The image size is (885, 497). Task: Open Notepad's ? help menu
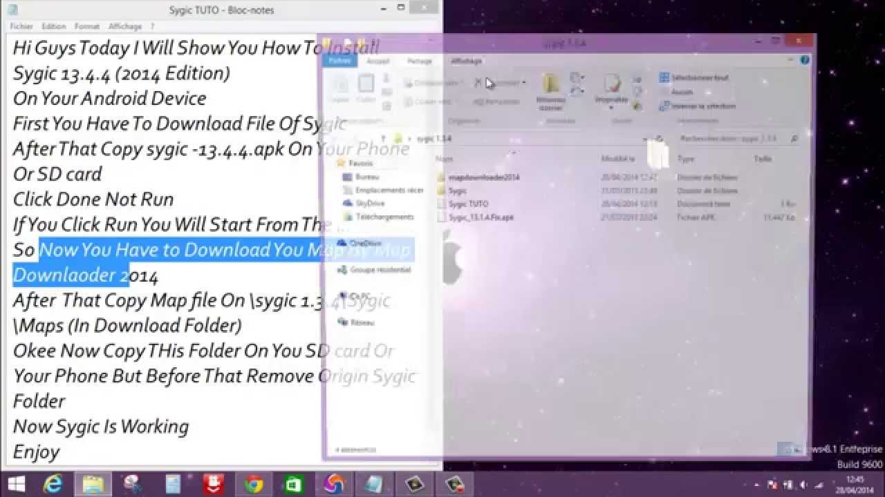click(x=152, y=26)
